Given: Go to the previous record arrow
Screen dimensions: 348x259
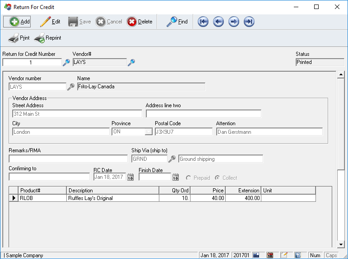Looking at the screenshot, I should point(218,22).
